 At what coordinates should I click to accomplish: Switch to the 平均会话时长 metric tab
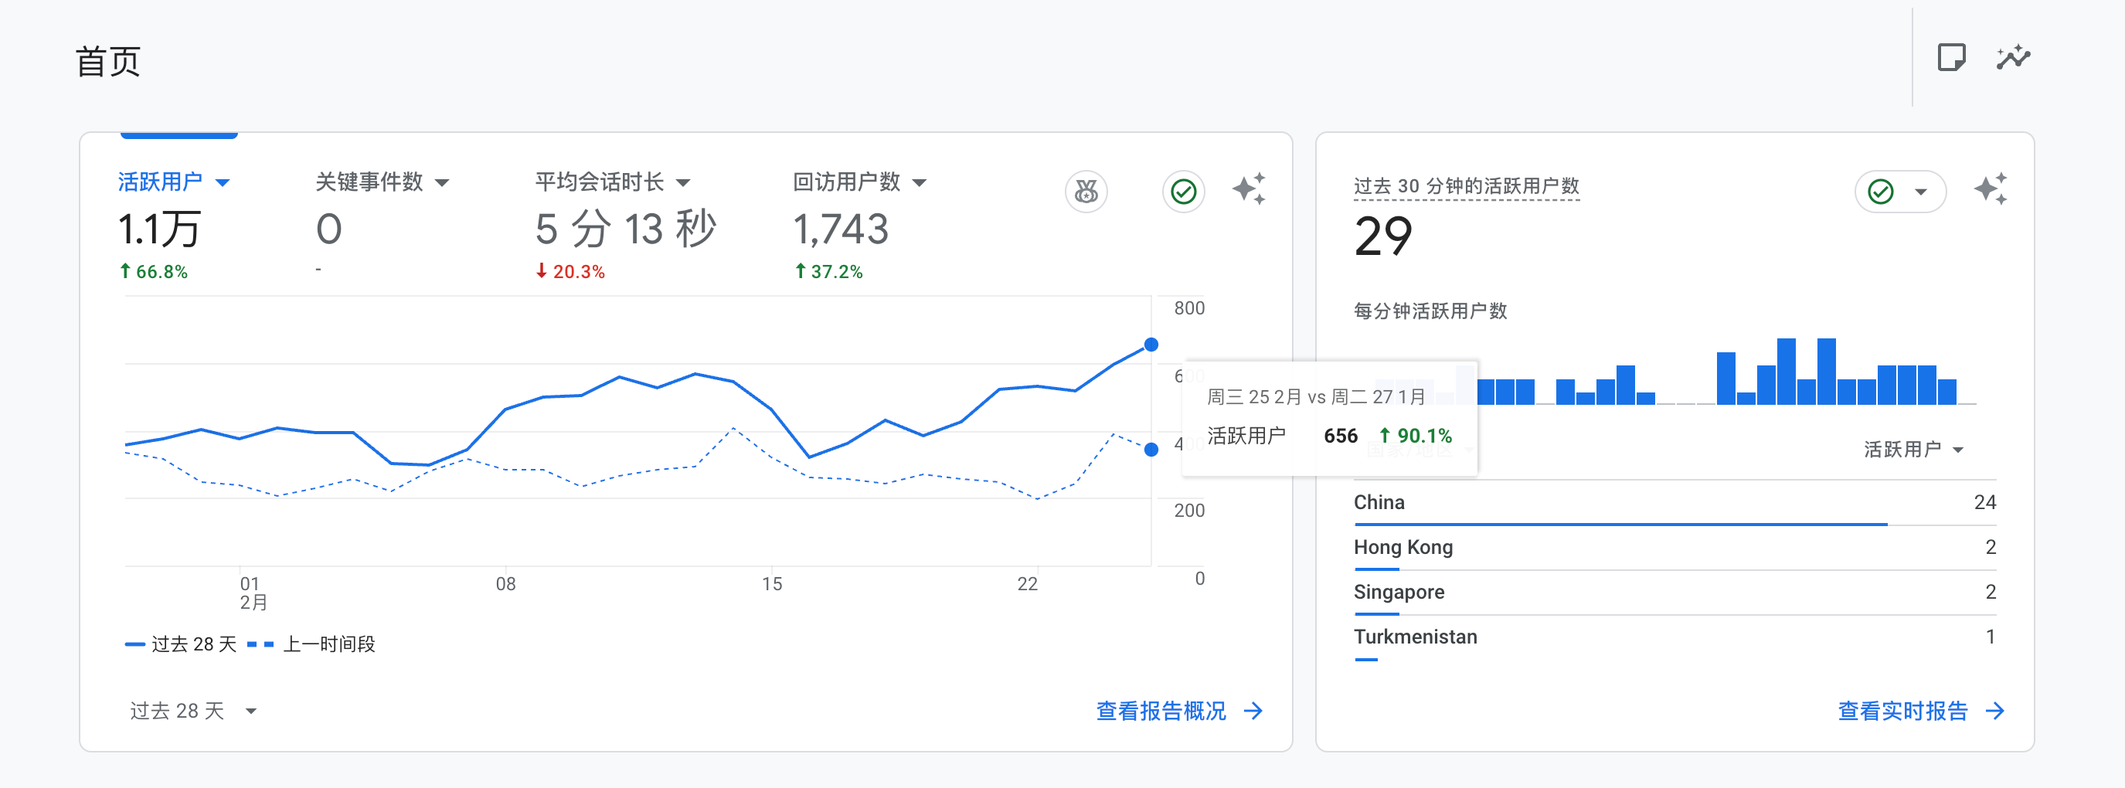[x=599, y=182]
